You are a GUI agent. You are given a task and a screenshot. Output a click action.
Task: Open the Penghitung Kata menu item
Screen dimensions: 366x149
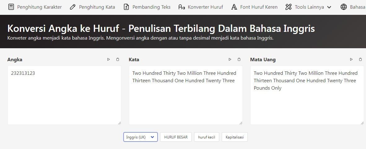click(x=93, y=7)
